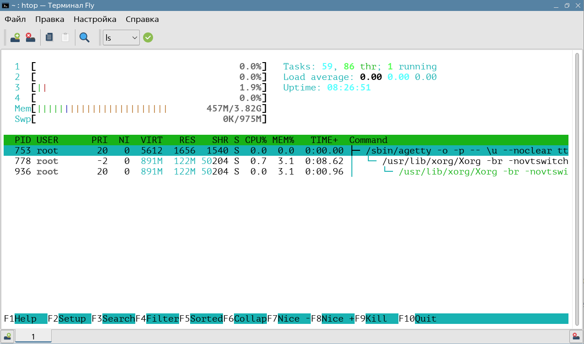
Task: Click Quit in the htop footer
Action: pyautogui.click(x=425, y=318)
